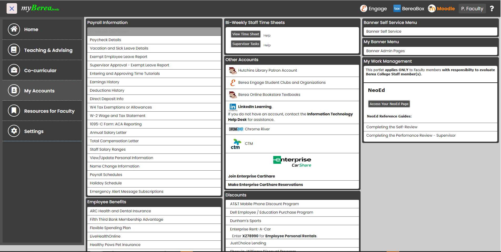Screen dimensions: 501x252
Task: Open Banner Self Service link
Action: (384, 32)
